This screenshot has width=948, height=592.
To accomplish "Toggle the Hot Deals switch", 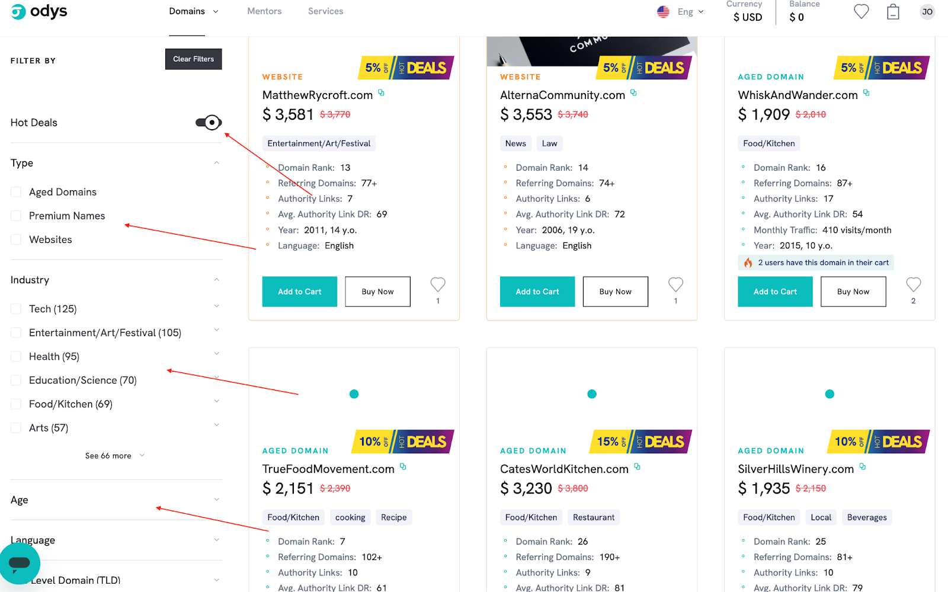I will point(209,123).
